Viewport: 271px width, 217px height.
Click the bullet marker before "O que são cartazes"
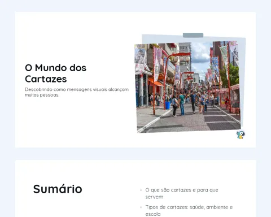pos(141,190)
